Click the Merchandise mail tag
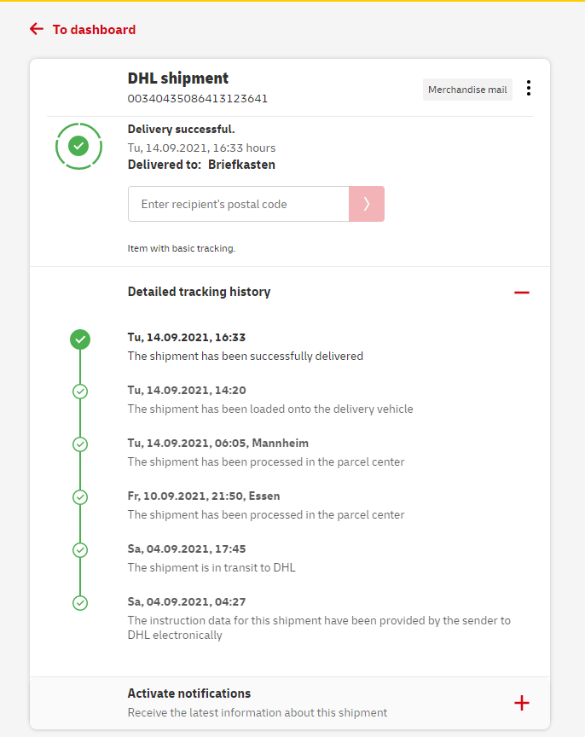Image resolution: width=585 pixels, height=737 pixels. click(x=467, y=90)
